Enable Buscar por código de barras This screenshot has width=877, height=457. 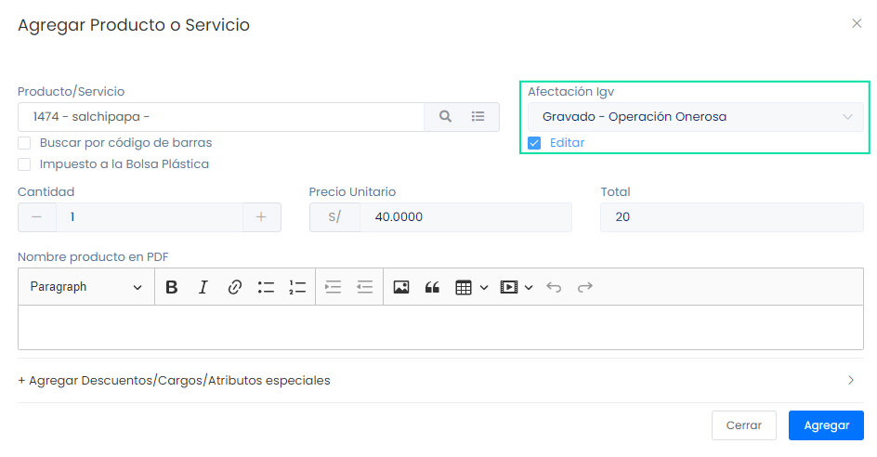click(25, 143)
